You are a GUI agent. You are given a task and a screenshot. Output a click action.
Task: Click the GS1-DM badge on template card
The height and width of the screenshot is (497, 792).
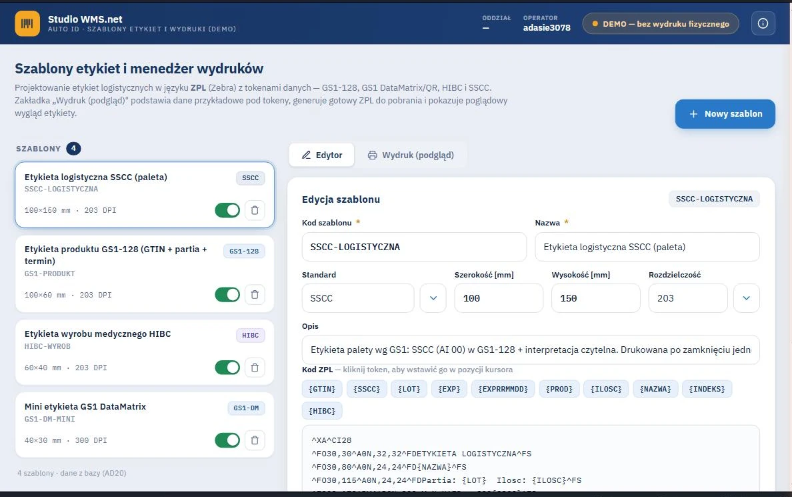click(x=246, y=408)
